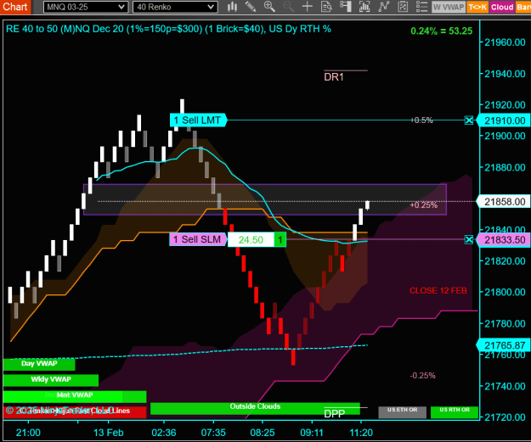The height and width of the screenshot is (442, 531).
Task: Click the zoom out magnifier
Action: pyautogui.click(x=289, y=7)
